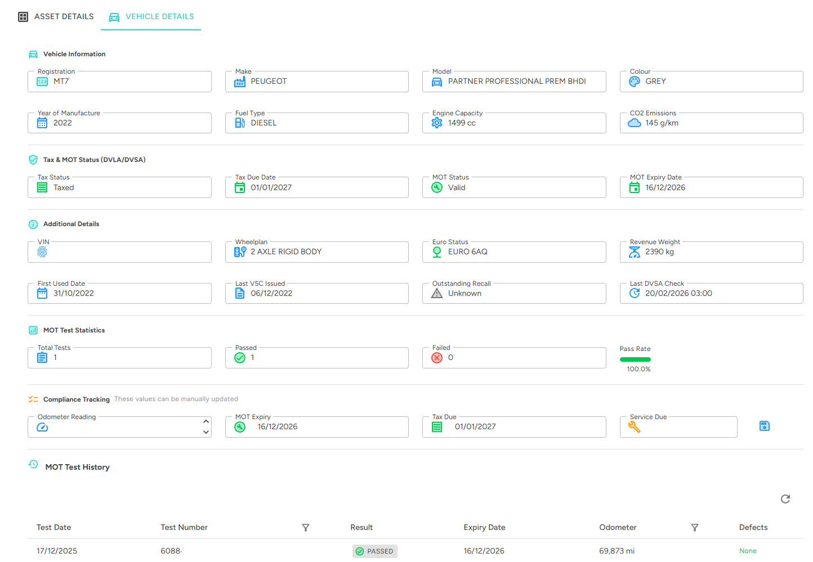Click the '69,873 mi' odometer cell
The width and height of the screenshot is (813, 562).
click(x=617, y=551)
